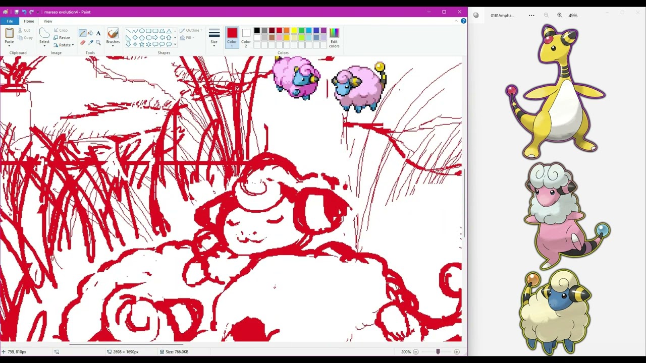Pick the purple color swatch
The image size is (646, 363).
(324, 30)
